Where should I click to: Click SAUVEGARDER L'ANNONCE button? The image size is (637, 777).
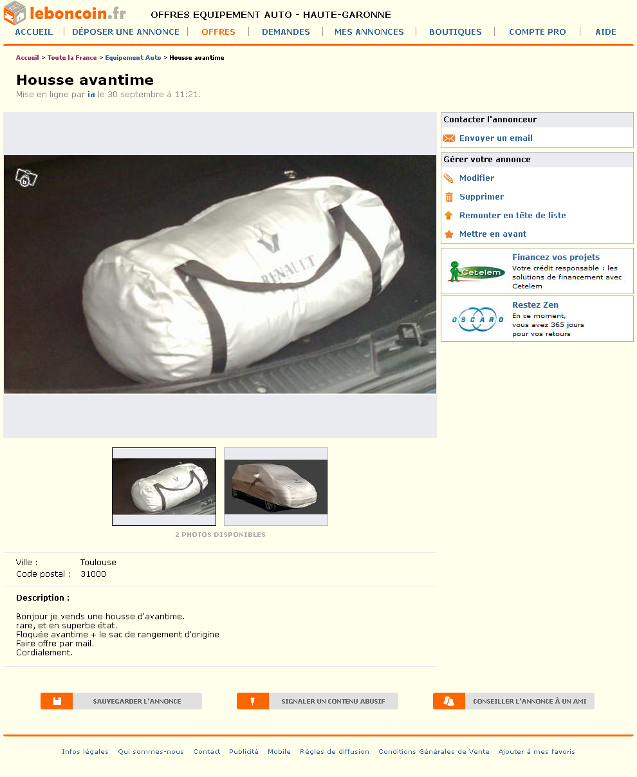pos(121,701)
